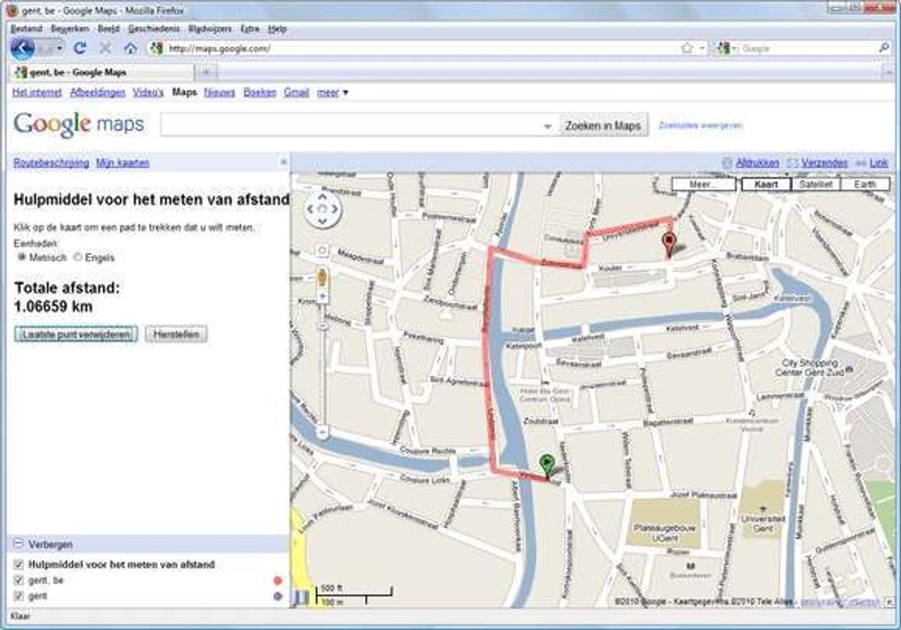
Task: Switch to Satelliet map view
Action: pos(815,184)
